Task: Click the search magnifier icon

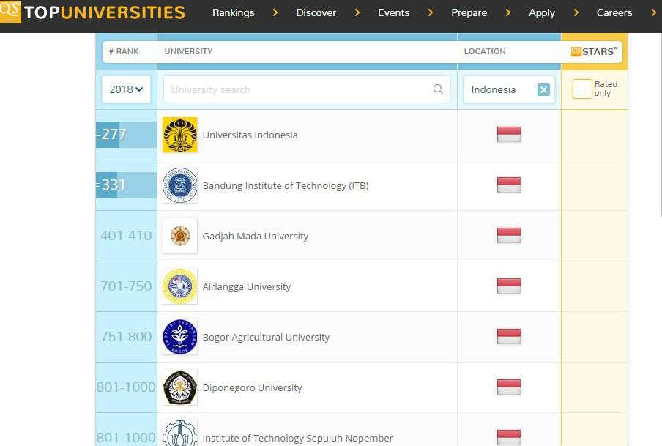Action: click(438, 89)
